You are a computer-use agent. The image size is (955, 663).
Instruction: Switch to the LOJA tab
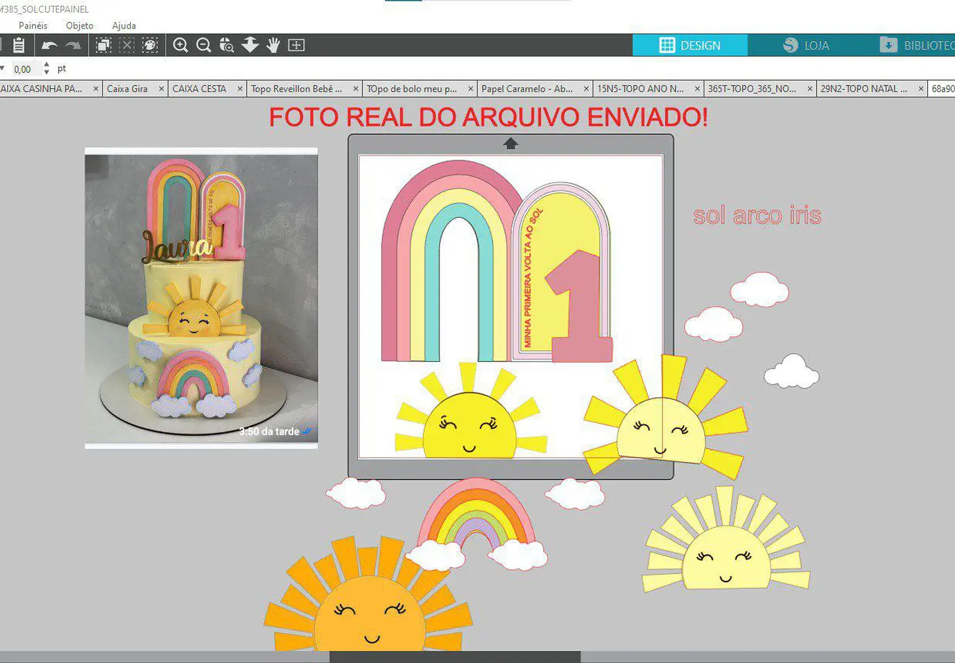point(805,45)
